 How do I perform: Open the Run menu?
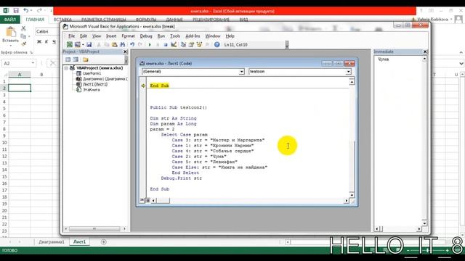161,36
